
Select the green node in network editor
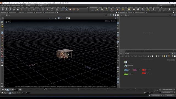126,74
